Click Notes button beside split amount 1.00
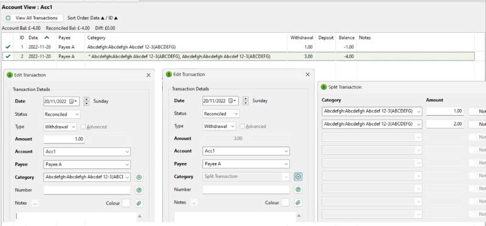Viewport: 486px width, 226px height. pos(477,111)
